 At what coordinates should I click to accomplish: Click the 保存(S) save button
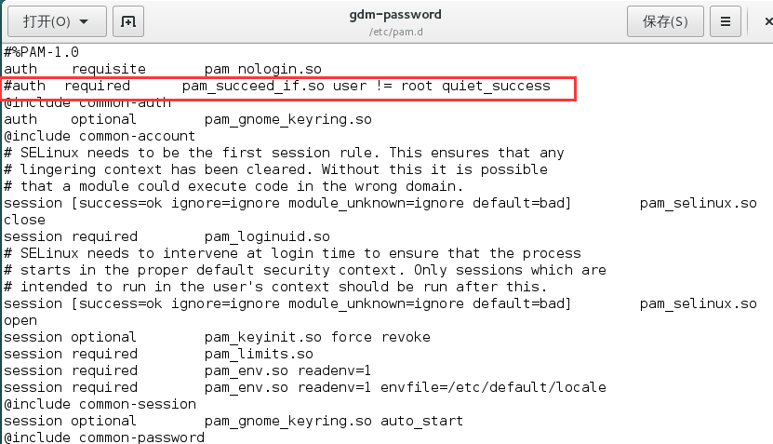click(665, 21)
